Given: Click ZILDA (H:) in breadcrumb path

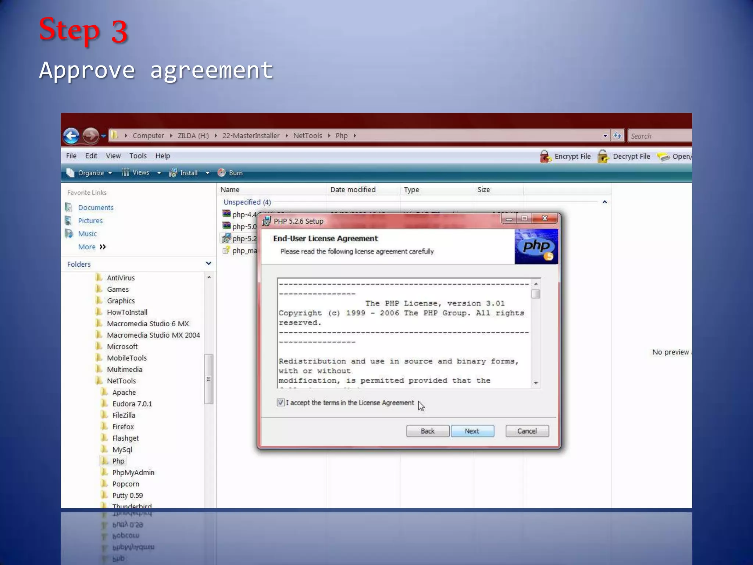Looking at the screenshot, I should click(x=193, y=136).
